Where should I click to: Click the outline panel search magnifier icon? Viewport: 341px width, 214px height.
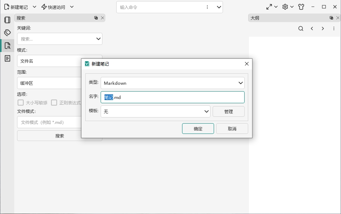[301, 28]
